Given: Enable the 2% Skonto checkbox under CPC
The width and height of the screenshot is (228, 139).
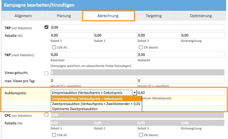Looking at the screenshot, I should [141, 135].
